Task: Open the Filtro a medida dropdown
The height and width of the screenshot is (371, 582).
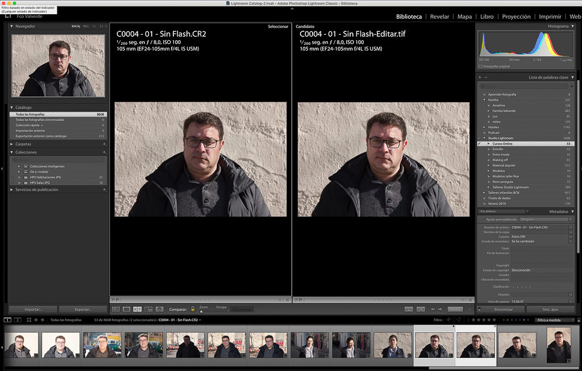Action: [555, 320]
